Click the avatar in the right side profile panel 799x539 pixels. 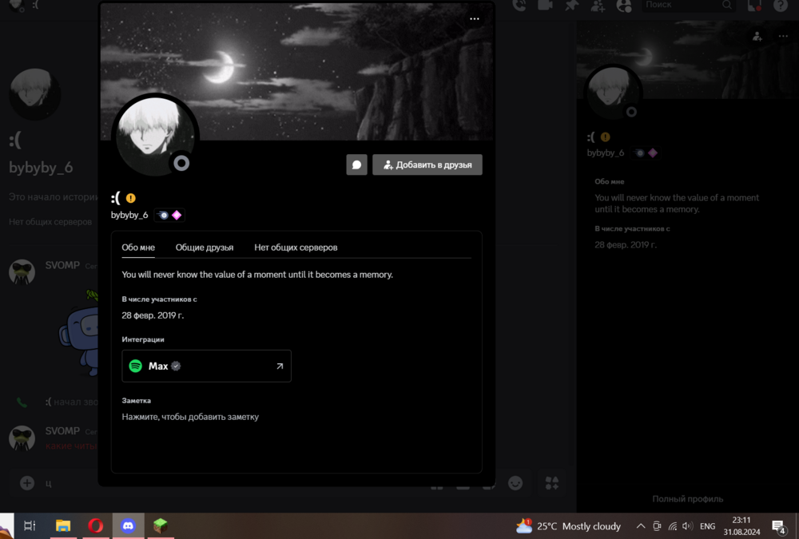tap(613, 92)
